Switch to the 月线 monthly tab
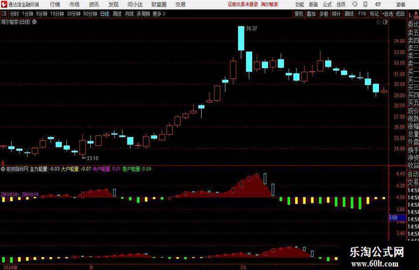The height and width of the screenshot is (270, 419). 129,14
